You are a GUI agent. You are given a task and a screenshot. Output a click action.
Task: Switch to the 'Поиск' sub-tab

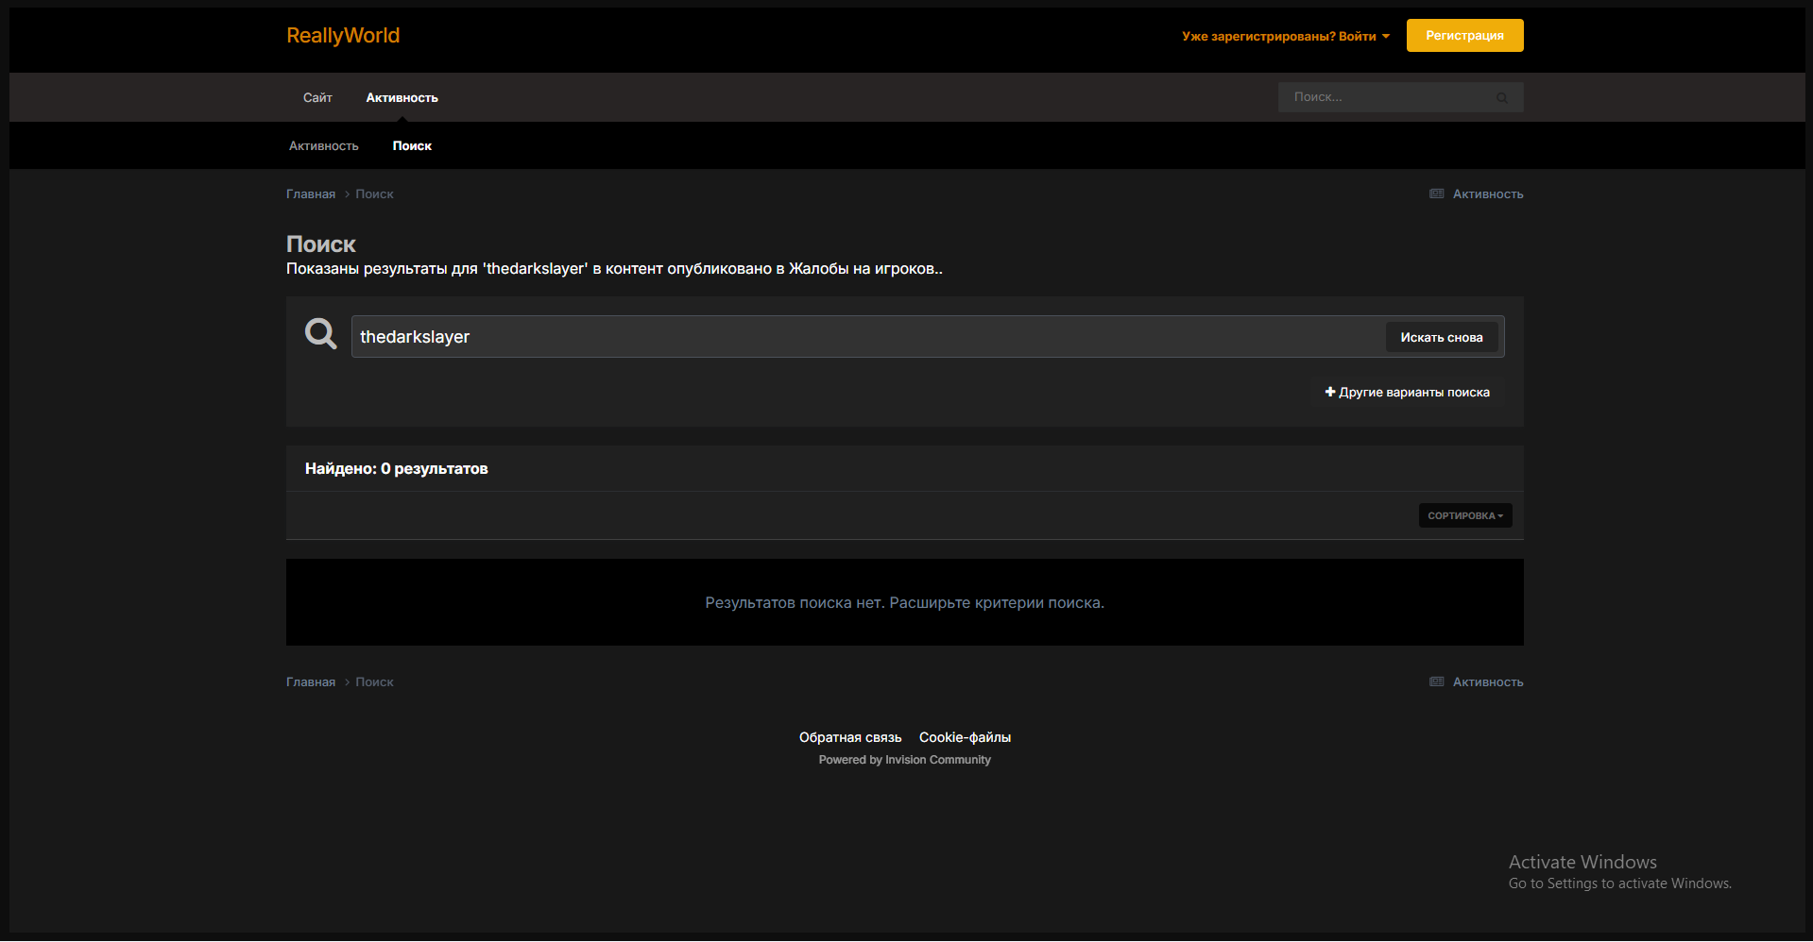412,146
